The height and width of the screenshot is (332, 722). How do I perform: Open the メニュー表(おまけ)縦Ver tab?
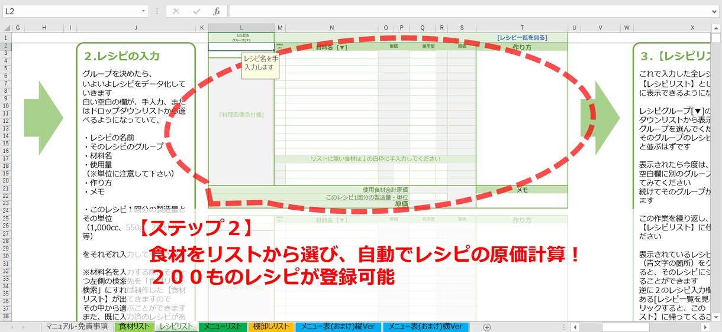click(x=338, y=327)
